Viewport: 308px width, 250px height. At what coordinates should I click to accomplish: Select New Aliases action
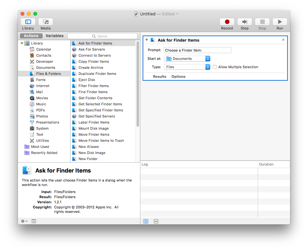(103, 147)
